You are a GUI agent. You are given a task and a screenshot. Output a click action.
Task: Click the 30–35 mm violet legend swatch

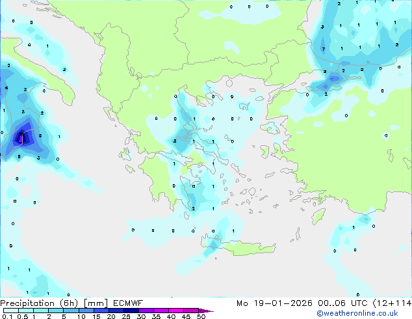[x=146, y=311]
